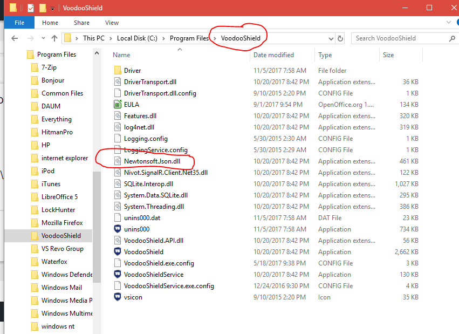Select the log4net.dll file icon
Image resolution: width=459 pixels, height=334 pixels.
coord(118,127)
